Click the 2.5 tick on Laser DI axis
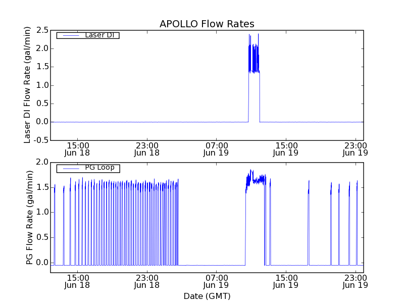This screenshot has width=404, height=303. click(42, 30)
